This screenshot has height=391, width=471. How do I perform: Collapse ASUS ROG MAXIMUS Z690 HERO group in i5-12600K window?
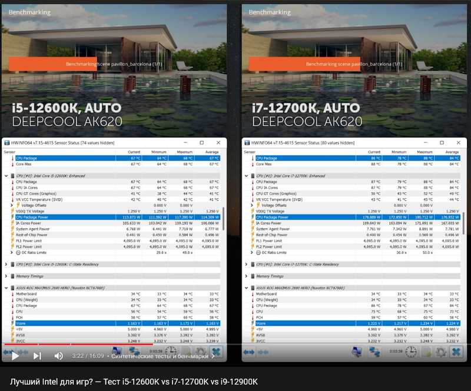coord(6,288)
